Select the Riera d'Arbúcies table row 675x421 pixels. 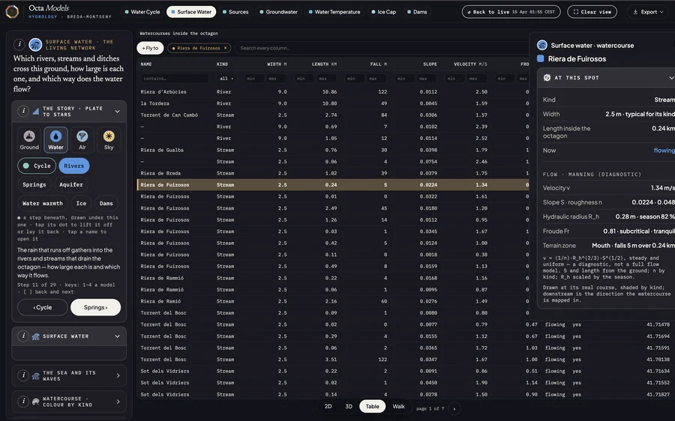click(x=333, y=91)
